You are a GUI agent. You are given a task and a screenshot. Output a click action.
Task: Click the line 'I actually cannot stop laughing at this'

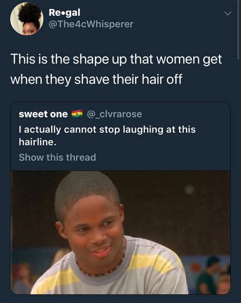click(x=107, y=129)
